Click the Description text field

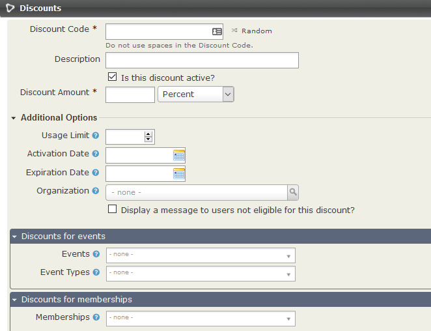click(202, 61)
